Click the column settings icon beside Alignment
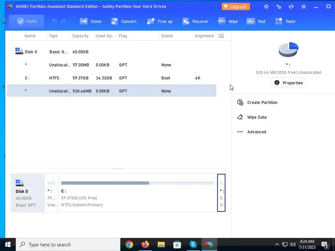The width and height of the screenshot is (335, 251). click(x=221, y=36)
